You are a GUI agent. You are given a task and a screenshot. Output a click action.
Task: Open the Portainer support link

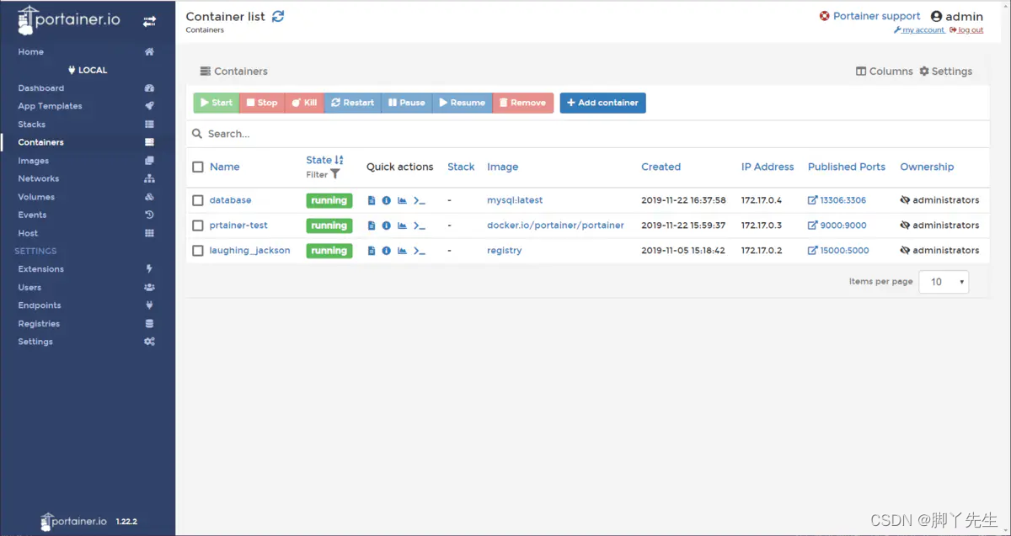(x=870, y=16)
